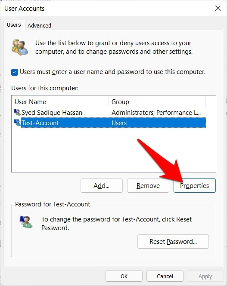Open Properties for the selected account
The image size is (227, 286).
195,185
